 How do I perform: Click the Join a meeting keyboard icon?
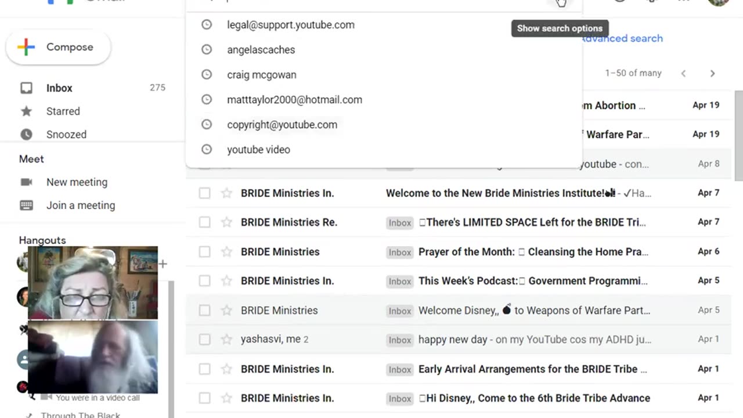[26, 206]
